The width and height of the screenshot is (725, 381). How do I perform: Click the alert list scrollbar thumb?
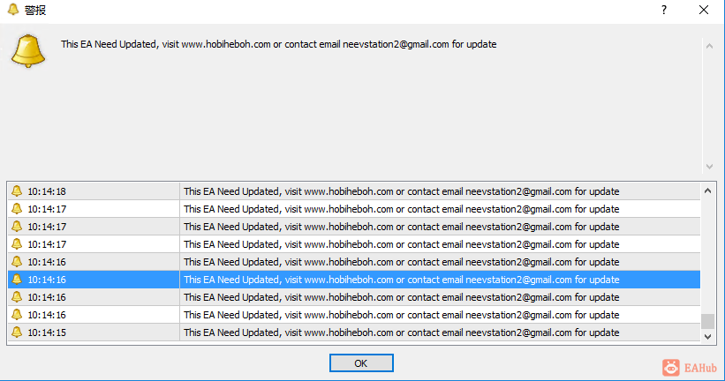(x=707, y=322)
